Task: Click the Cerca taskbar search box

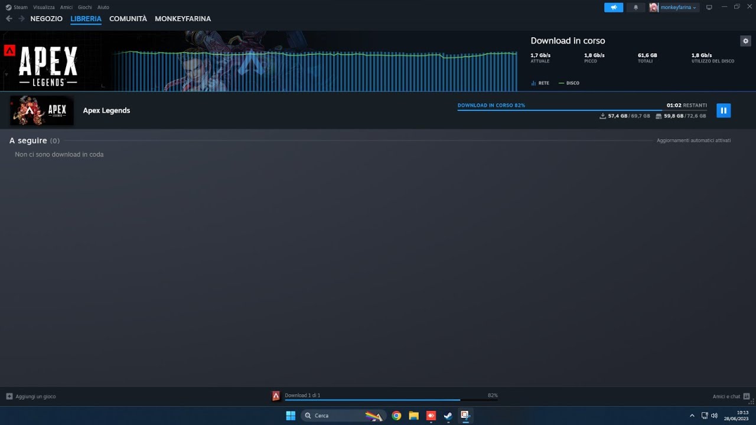Action: [343, 416]
